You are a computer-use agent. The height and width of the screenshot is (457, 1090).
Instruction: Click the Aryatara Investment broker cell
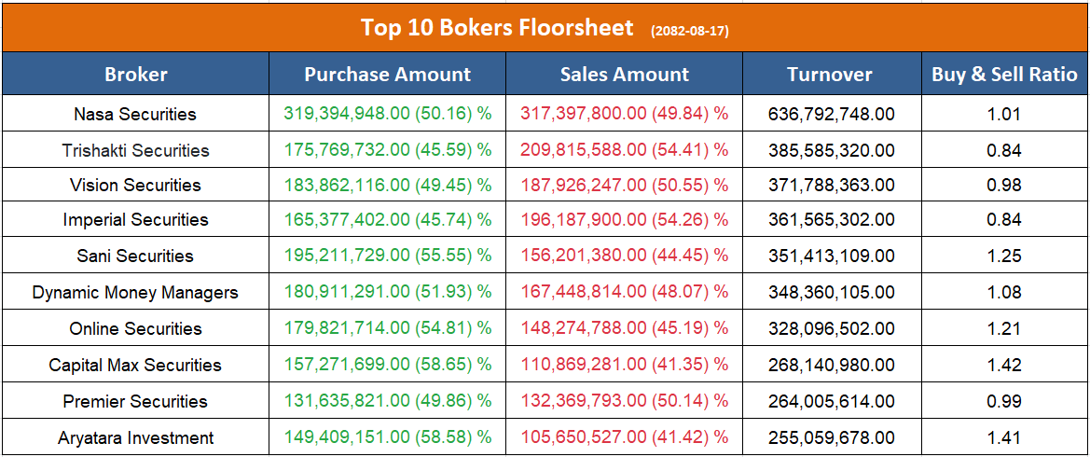(x=135, y=437)
